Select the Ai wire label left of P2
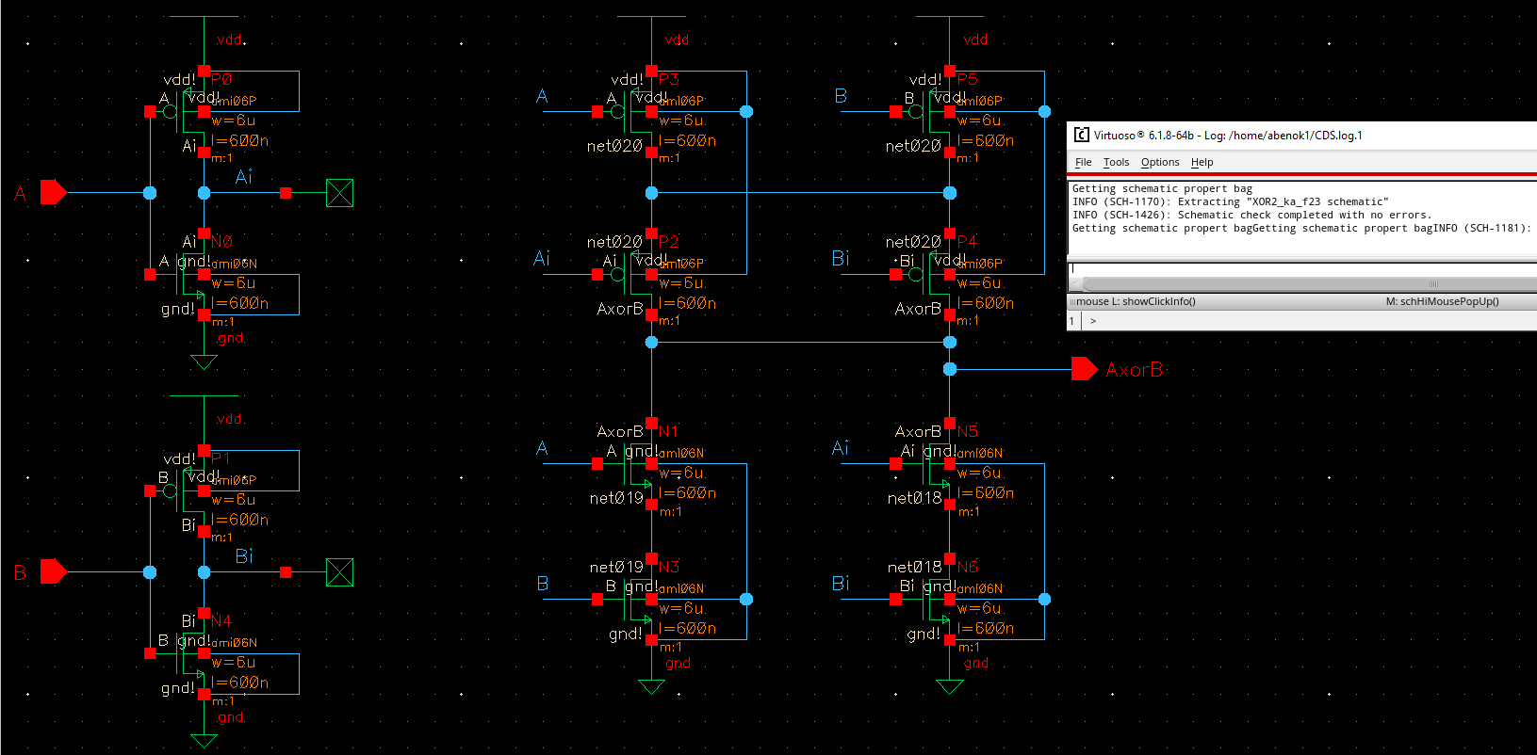The width and height of the screenshot is (1537, 755). point(542,258)
